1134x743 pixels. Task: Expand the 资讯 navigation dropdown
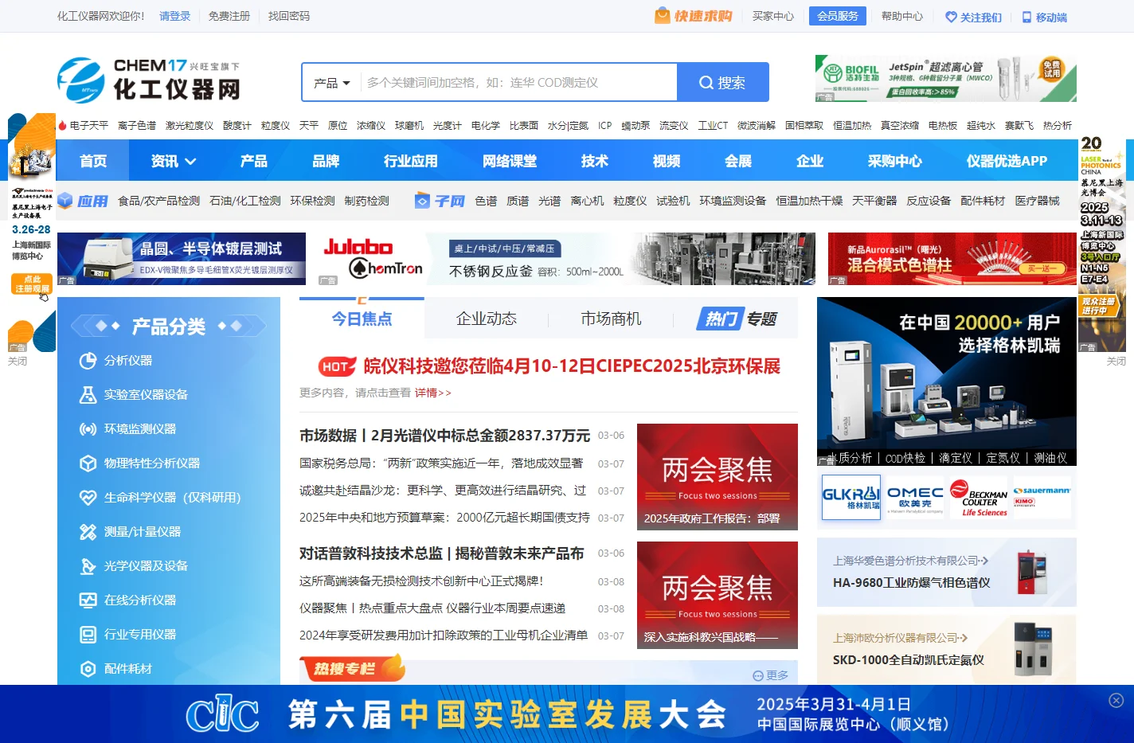pyautogui.click(x=174, y=161)
